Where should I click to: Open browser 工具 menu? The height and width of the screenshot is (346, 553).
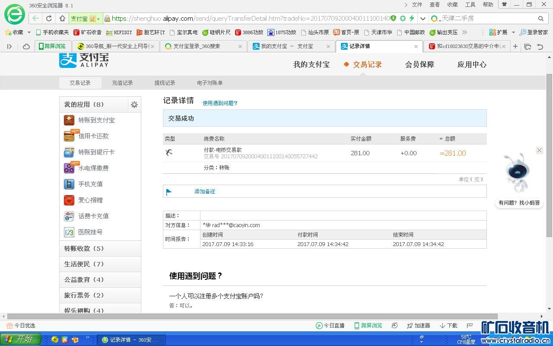(470, 5)
